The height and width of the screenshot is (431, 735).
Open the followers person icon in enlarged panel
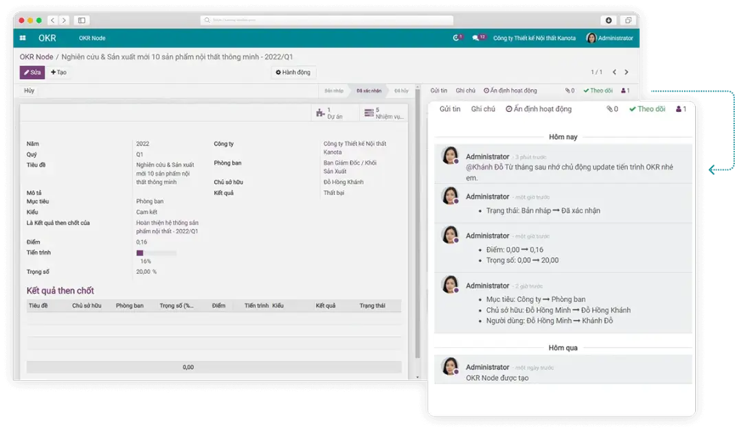coord(681,109)
